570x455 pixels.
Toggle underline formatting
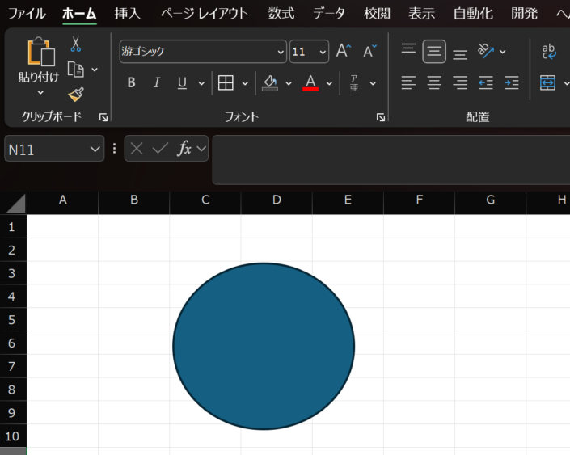click(x=182, y=83)
